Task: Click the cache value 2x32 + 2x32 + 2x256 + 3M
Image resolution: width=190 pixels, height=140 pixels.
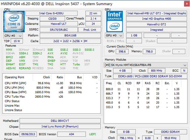Action: [x=70, y=41]
